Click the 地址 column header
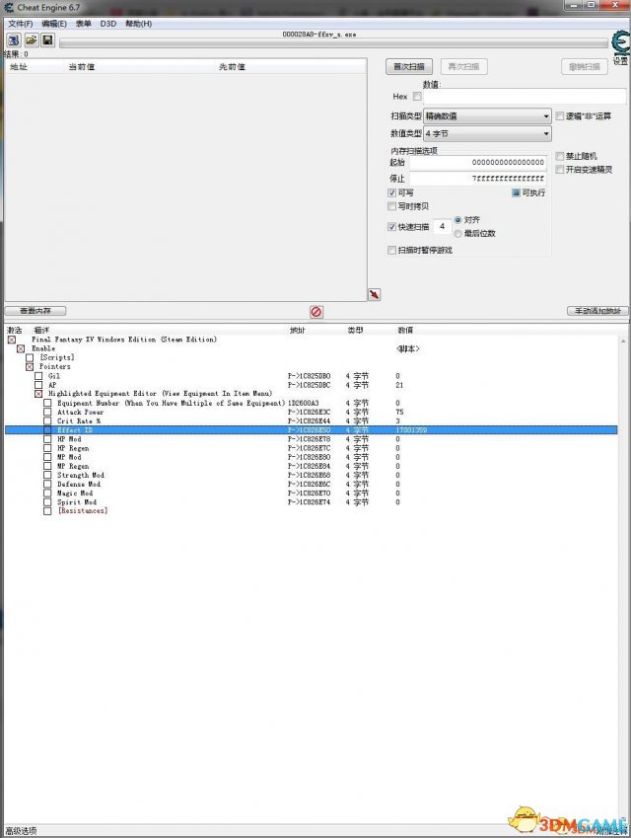 tap(19, 67)
